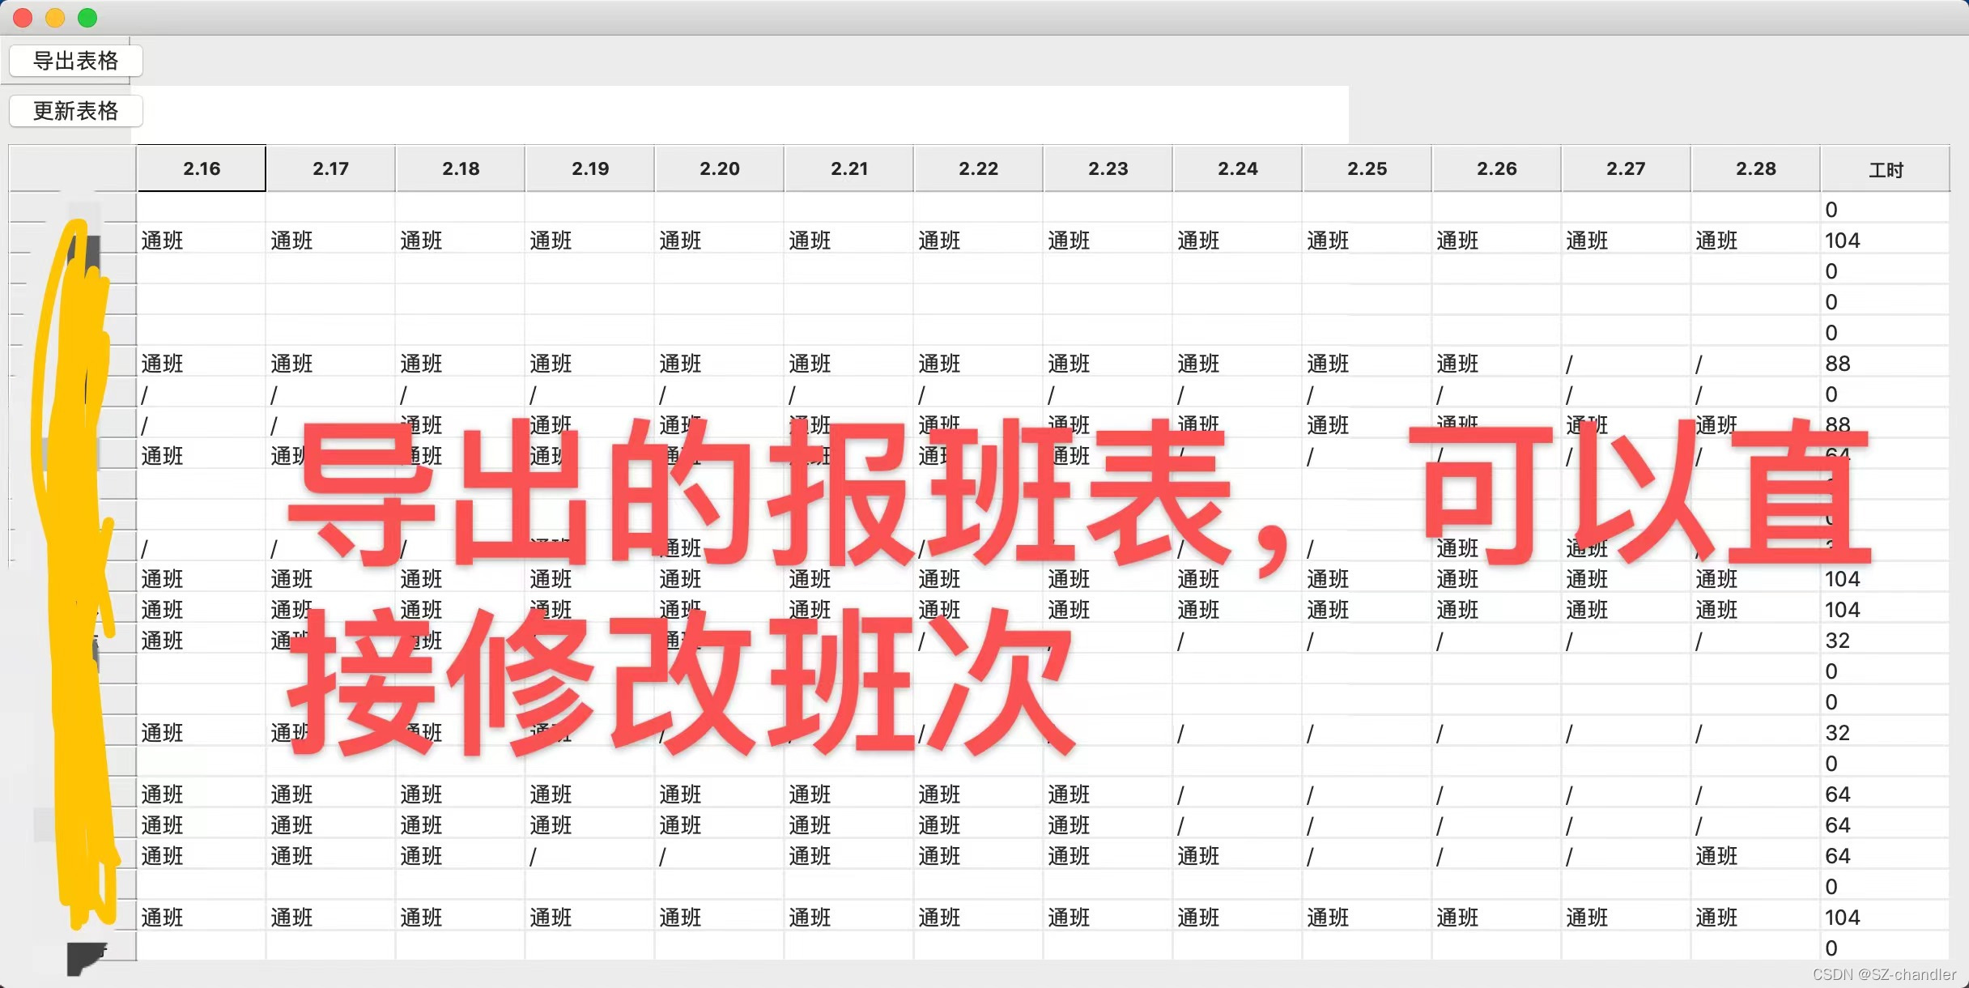
Task: Click the 通班 cell under 2.16 in the first 104 row
Action: click(x=201, y=241)
